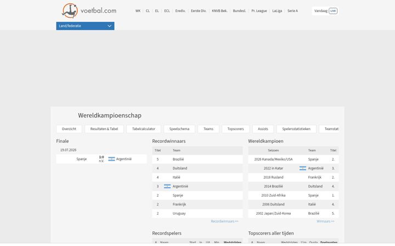Viewport: 395px width, 246px height.
Task: Click Duitsland in Wereldkampioen table
Action: click(x=315, y=186)
